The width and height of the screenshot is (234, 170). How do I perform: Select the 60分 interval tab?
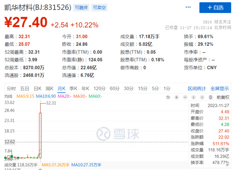coord(115,89)
